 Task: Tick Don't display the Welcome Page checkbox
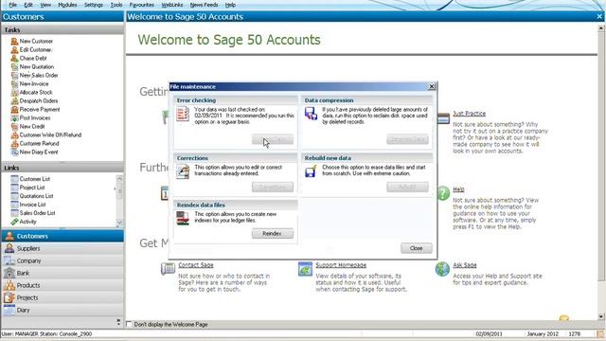pyautogui.click(x=130, y=324)
